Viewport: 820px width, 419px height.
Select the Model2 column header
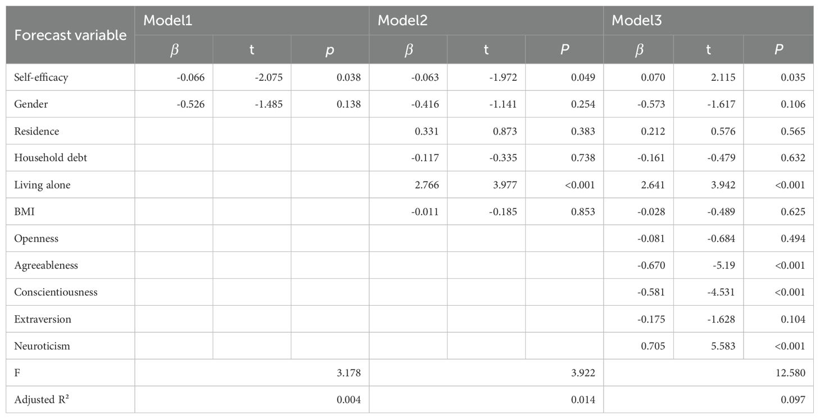486,21
